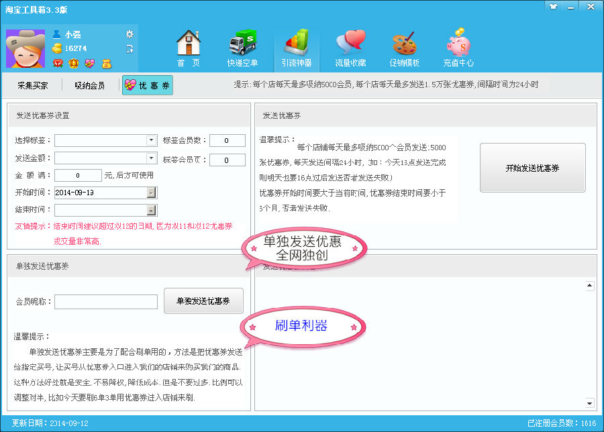Open 促销模板 paint palette icon
Image resolution: width=604 pixels, height=432 pixels.
pyautogui.click(x=404, y=47)
